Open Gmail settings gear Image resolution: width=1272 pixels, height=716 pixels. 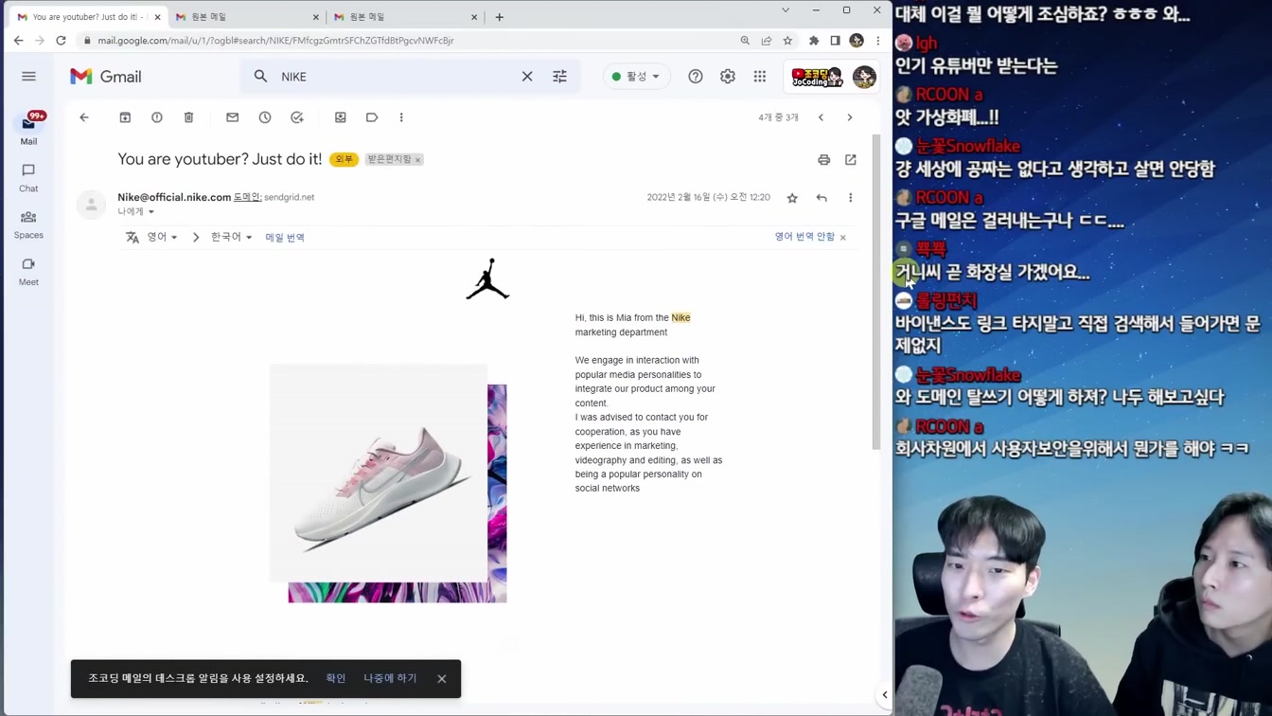(x=728, y=77)
